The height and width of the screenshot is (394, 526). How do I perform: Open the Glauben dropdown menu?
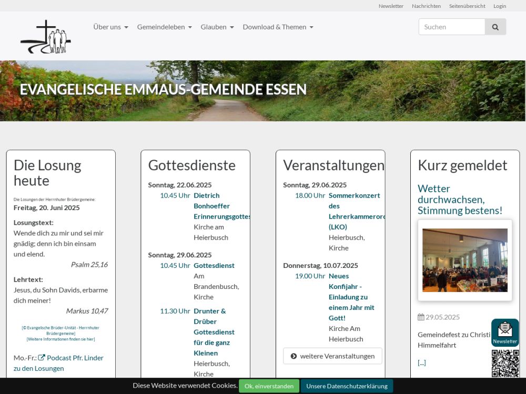pos(217,27)
